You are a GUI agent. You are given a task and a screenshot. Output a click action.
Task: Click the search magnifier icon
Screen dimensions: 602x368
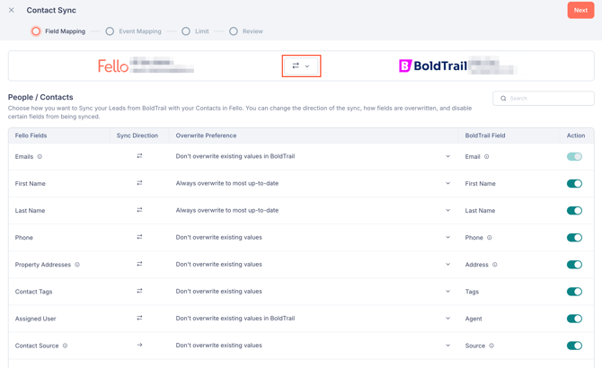[503, 99]
